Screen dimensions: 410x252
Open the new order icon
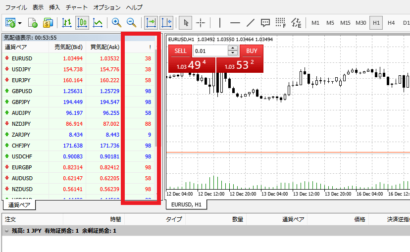tap(33, 22)
